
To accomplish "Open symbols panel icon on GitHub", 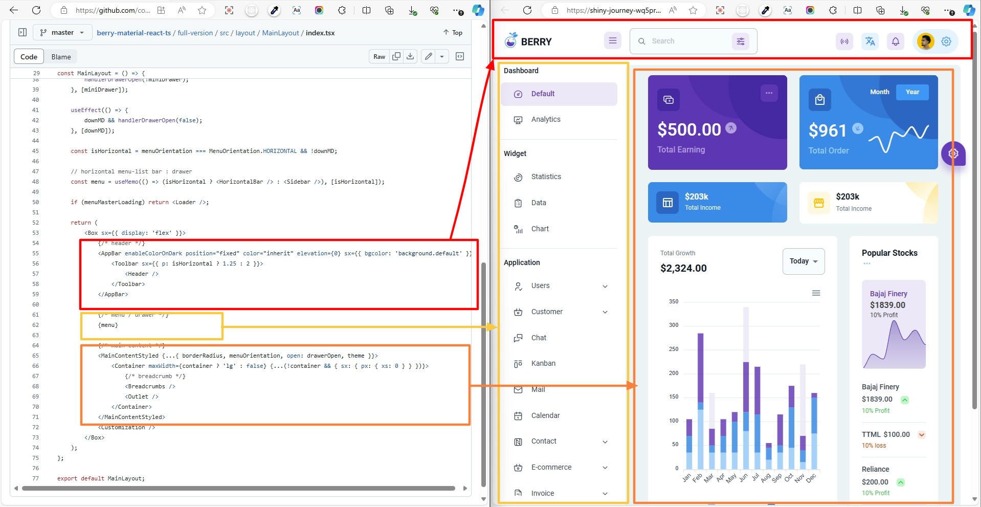I will (x=460, y=56).
